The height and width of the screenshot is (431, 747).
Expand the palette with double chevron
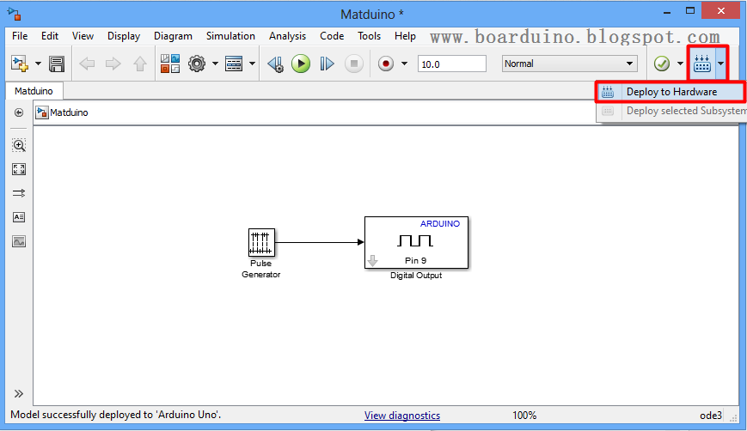click(19, 394)
